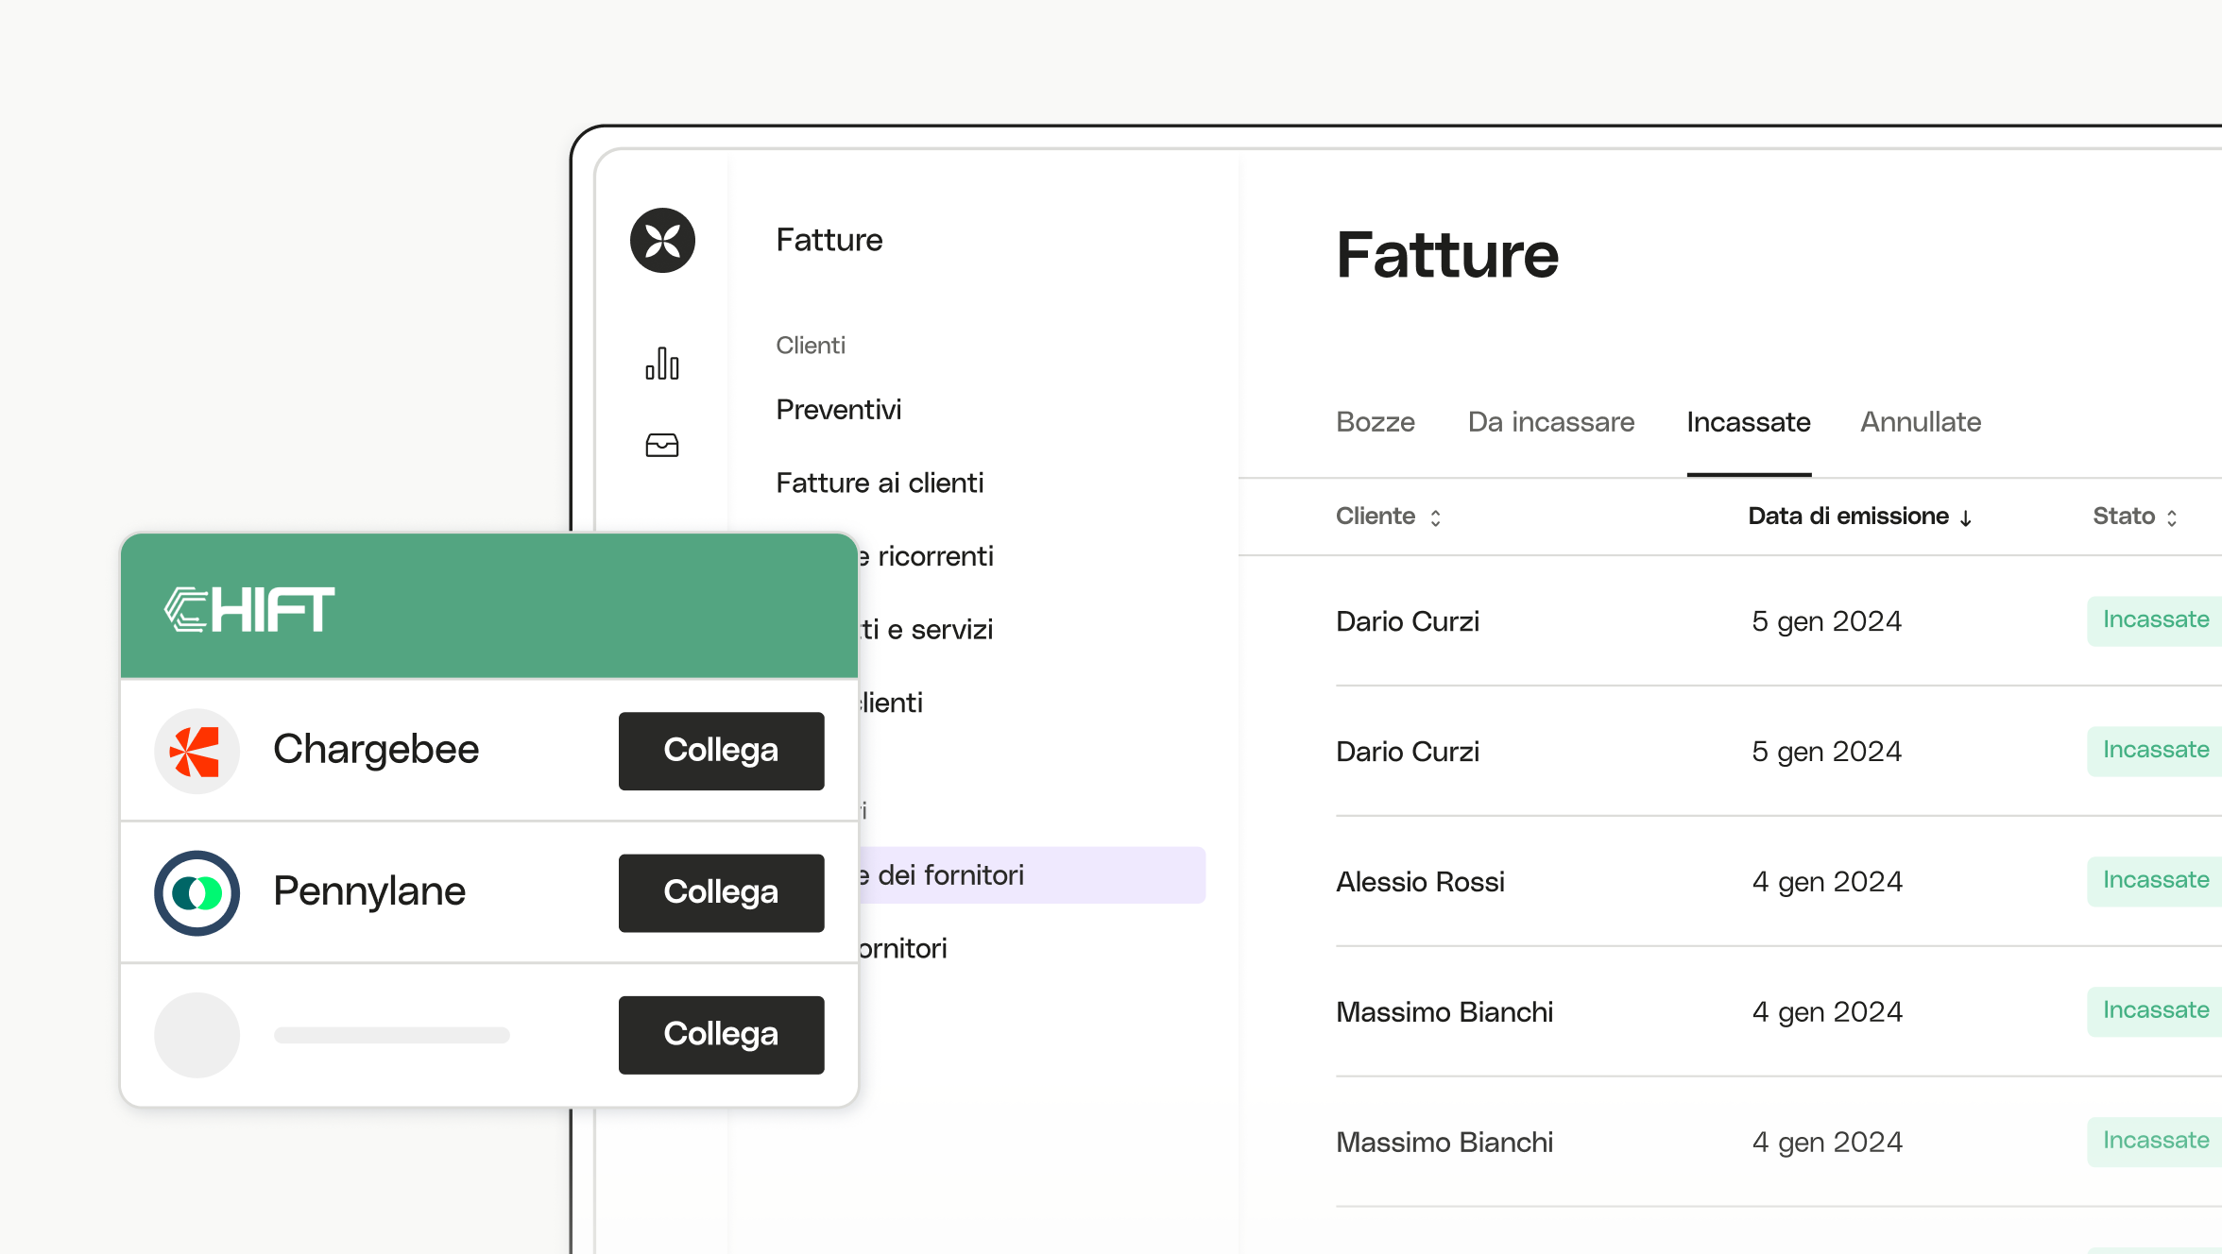The height and width of the screenshot is (1254, 2222).
Task: Open the 'ornitori' menu item at bottom
Action: tap(902, 948)
